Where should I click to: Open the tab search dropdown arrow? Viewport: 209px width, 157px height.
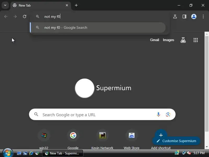(5, 5)
